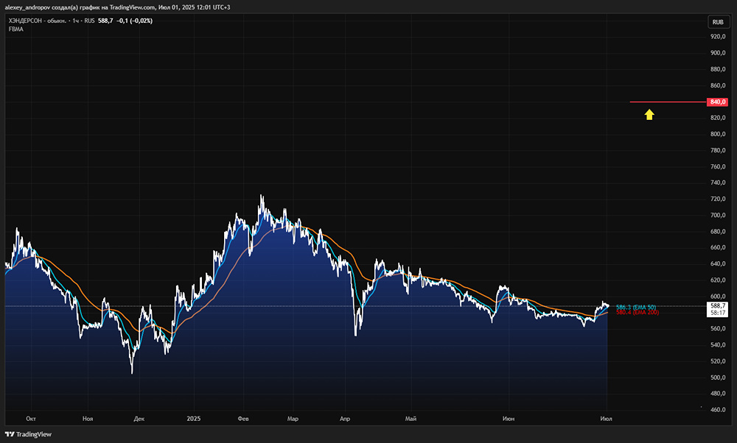The image size is (737, 443).
Task: Click the Окт label on time axis
Action: click(31, 419)
